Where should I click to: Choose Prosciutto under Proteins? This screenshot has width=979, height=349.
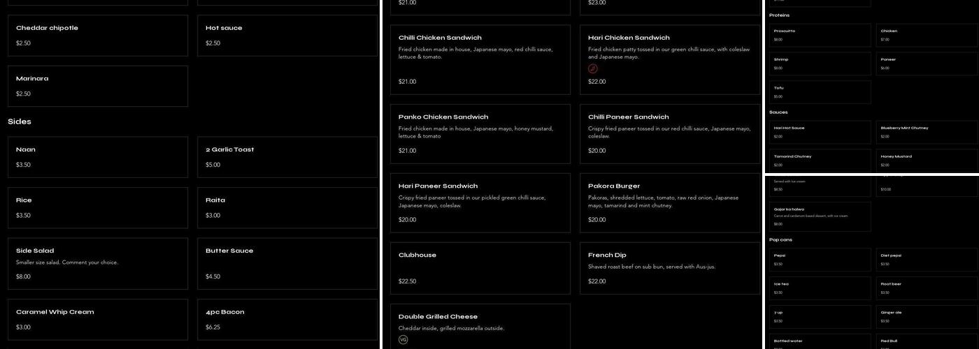820,35
